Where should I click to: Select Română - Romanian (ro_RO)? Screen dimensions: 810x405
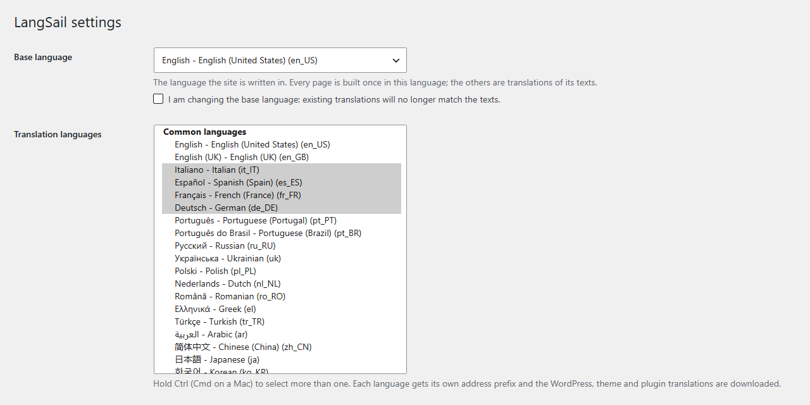pos(282,296)
